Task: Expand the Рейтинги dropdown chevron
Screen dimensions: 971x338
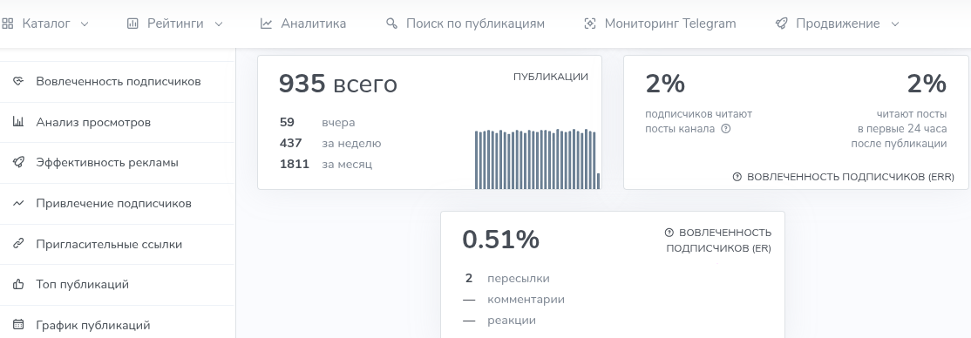Action: [218, 24]
